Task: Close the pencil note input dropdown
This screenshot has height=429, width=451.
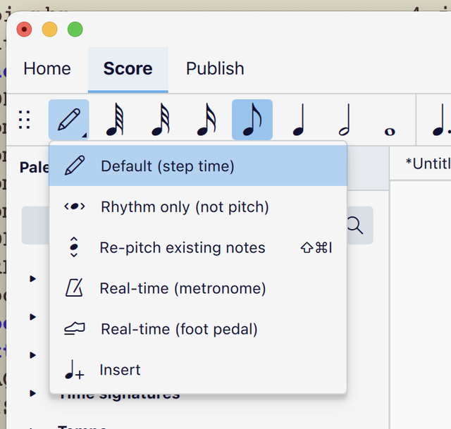Action: pos(69,120)
